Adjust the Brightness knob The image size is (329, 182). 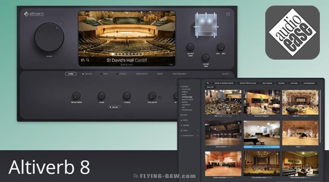[x=76, y=96]
